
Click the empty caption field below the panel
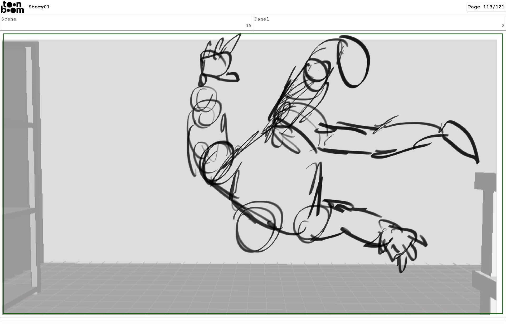point(253,319)
